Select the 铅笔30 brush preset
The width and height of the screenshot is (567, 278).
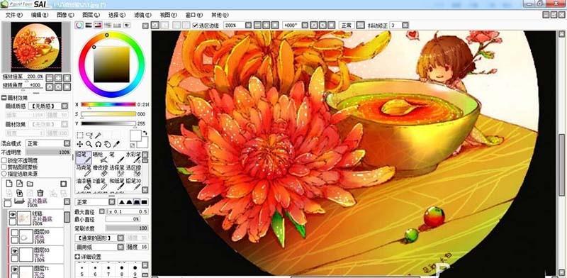(133, 184)
